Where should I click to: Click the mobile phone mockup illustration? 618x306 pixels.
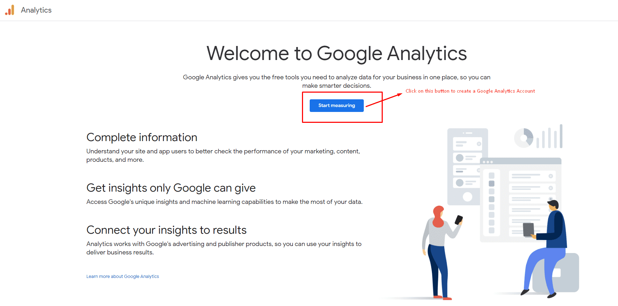467,167
